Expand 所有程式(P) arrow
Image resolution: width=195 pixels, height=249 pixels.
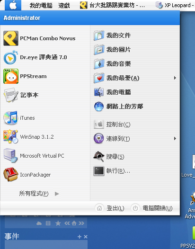coord(57,194)
